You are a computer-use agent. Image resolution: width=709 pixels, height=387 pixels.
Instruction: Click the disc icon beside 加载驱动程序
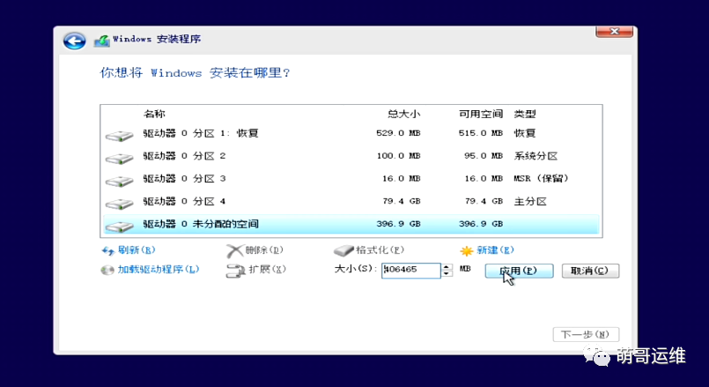107,271
